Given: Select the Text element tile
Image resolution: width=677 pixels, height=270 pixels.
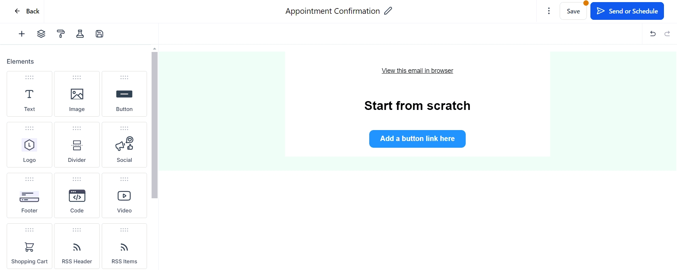Looking at the screenshot, I should (29, 94).
